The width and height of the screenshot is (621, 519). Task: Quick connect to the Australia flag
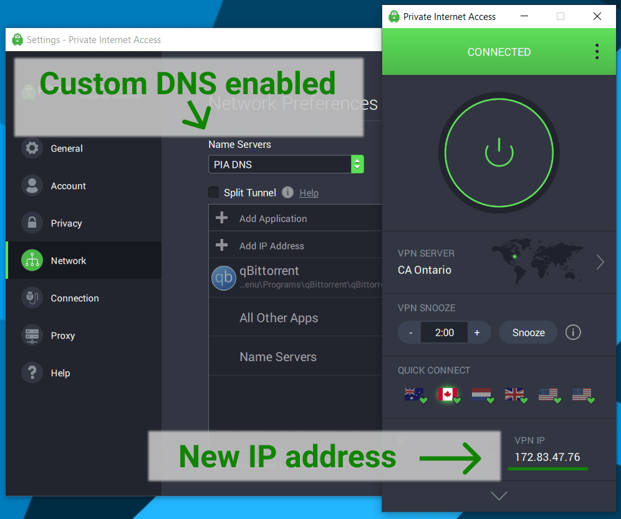pyautogui.click(x=415, y=395)
